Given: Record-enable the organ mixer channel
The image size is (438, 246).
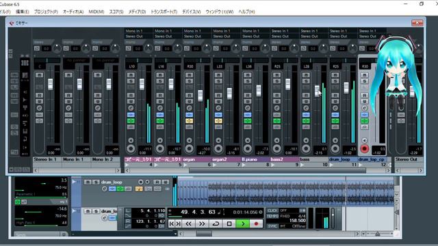Looking at the screenshot, I should (189, 149).
